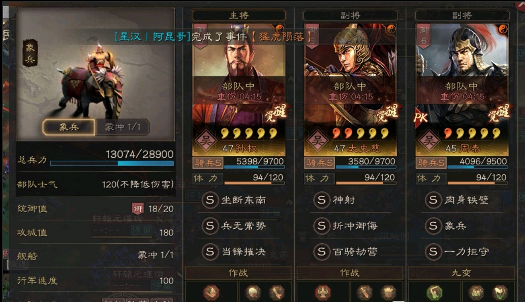Select the 象兵 troop type tab
The image size is (525, 302).
point(69,127)
